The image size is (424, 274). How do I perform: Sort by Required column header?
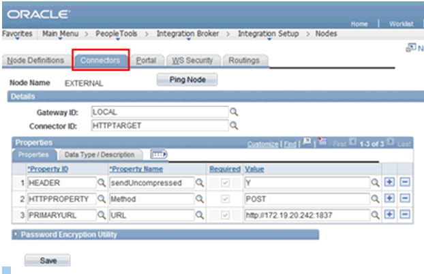(225, 169)
